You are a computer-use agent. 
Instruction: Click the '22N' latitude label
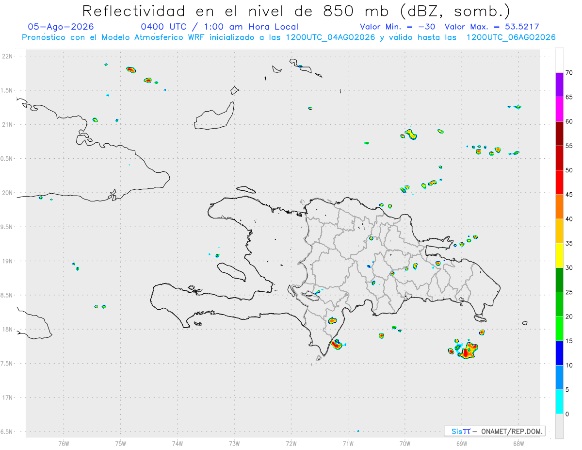[x=8, y=56]
